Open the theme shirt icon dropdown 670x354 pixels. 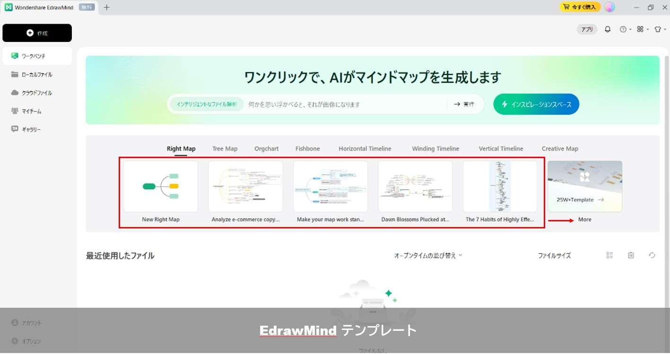[x=660, y=29]
